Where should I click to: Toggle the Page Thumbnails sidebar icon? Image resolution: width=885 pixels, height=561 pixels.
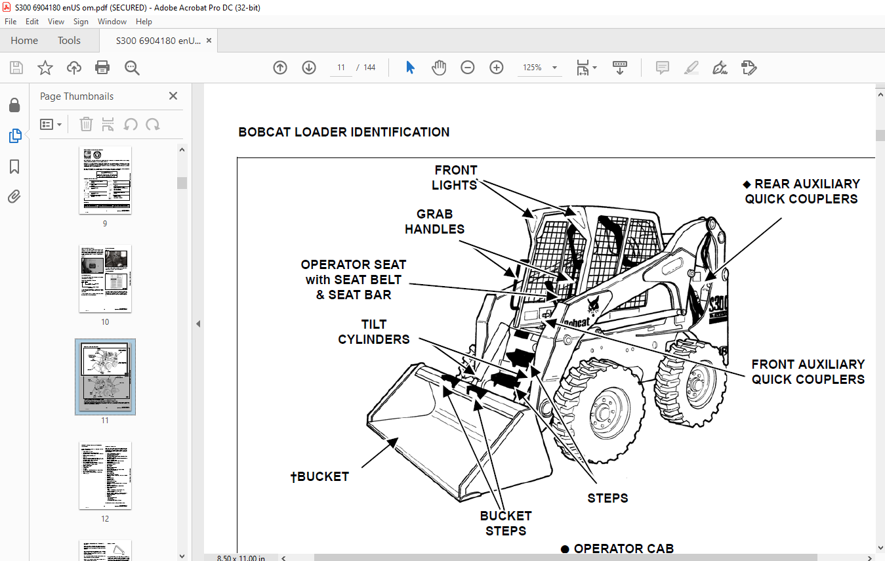pos(14,136)
